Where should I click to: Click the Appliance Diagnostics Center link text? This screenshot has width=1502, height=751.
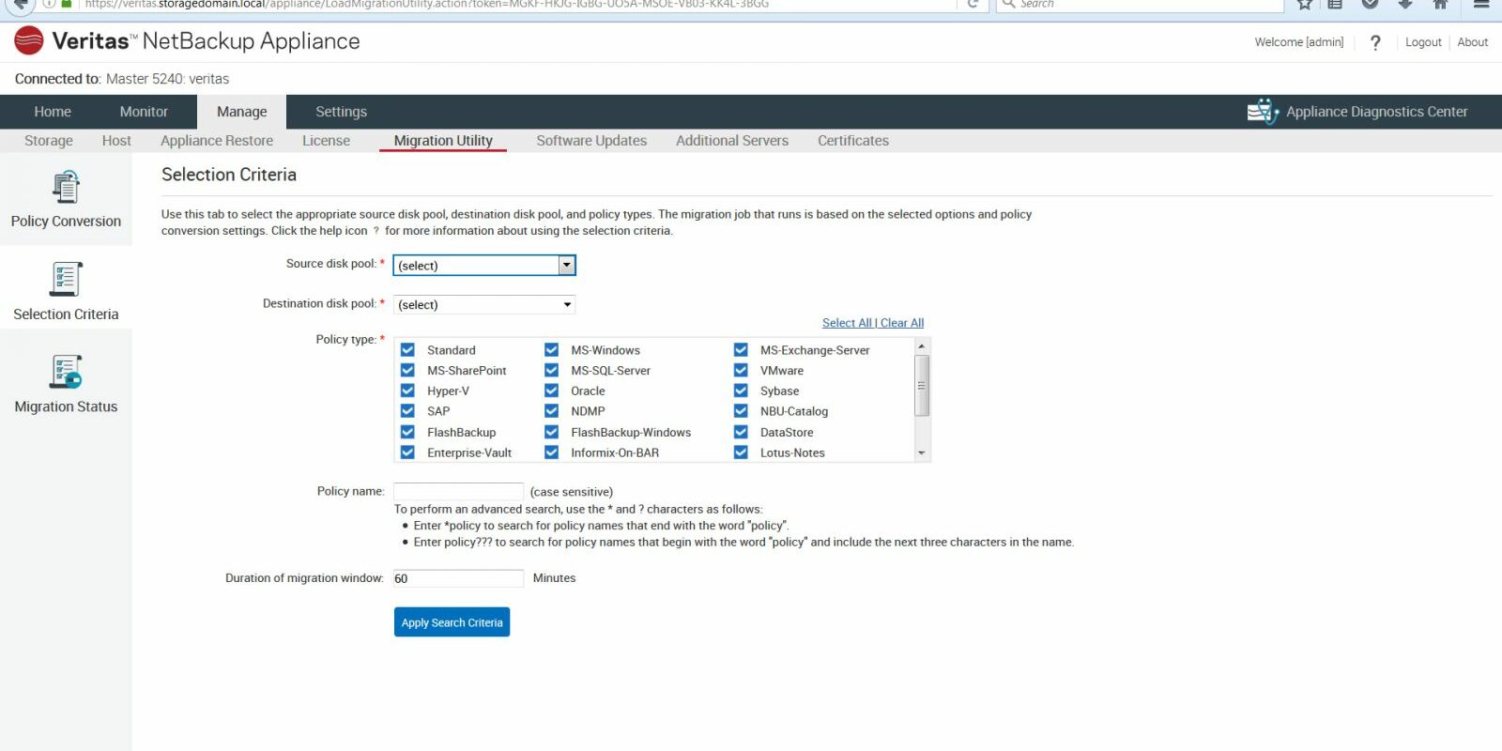[x=1376, y=112]
